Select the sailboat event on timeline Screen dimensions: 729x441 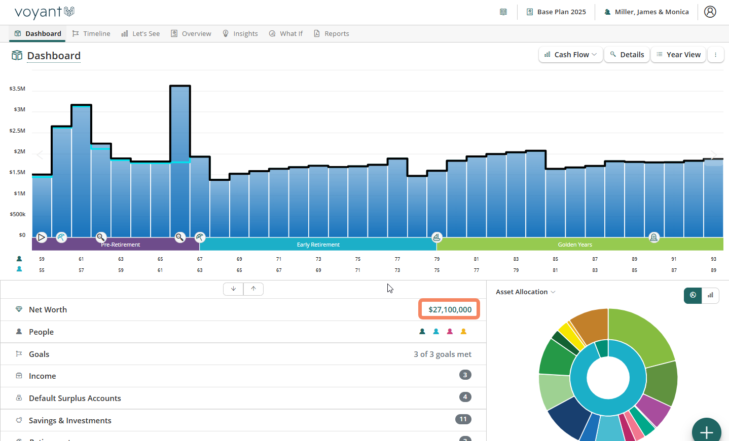[436, 237]
